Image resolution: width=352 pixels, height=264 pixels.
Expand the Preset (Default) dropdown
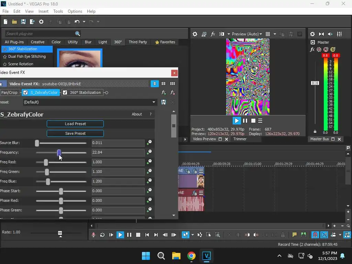[x=154, y=102]
